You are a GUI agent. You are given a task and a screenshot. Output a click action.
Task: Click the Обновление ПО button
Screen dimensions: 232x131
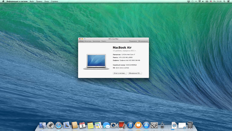tap(135, 73)
